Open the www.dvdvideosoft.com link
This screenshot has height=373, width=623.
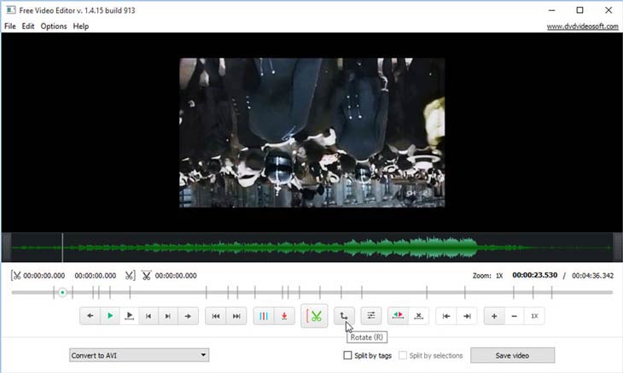click(583, 26)
